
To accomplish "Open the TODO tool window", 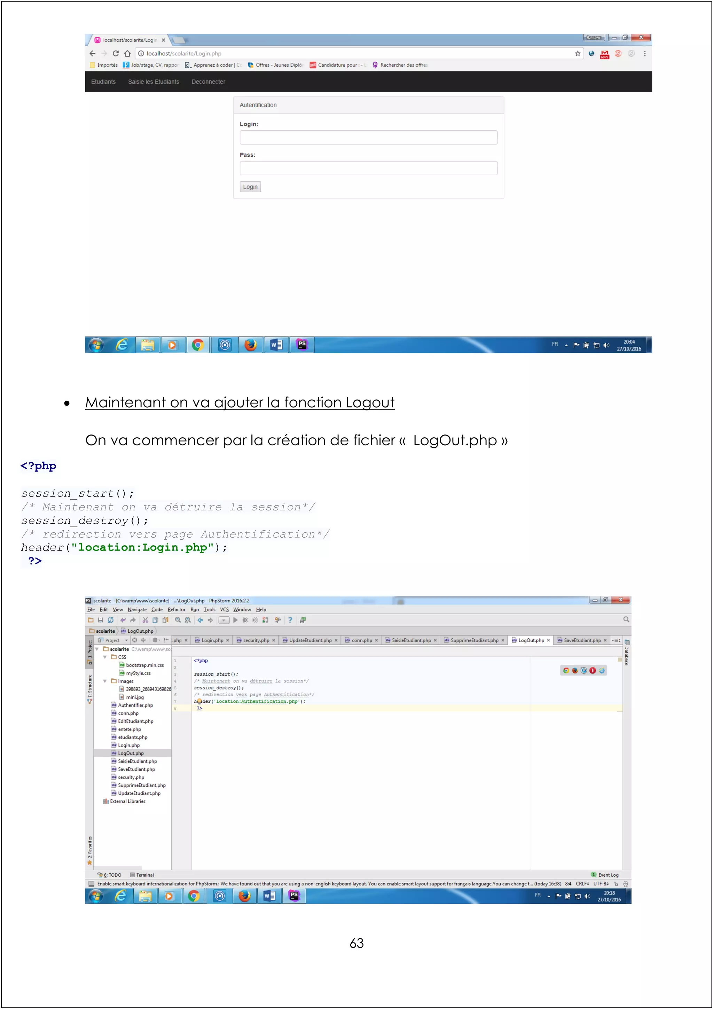I will point(109,875).
